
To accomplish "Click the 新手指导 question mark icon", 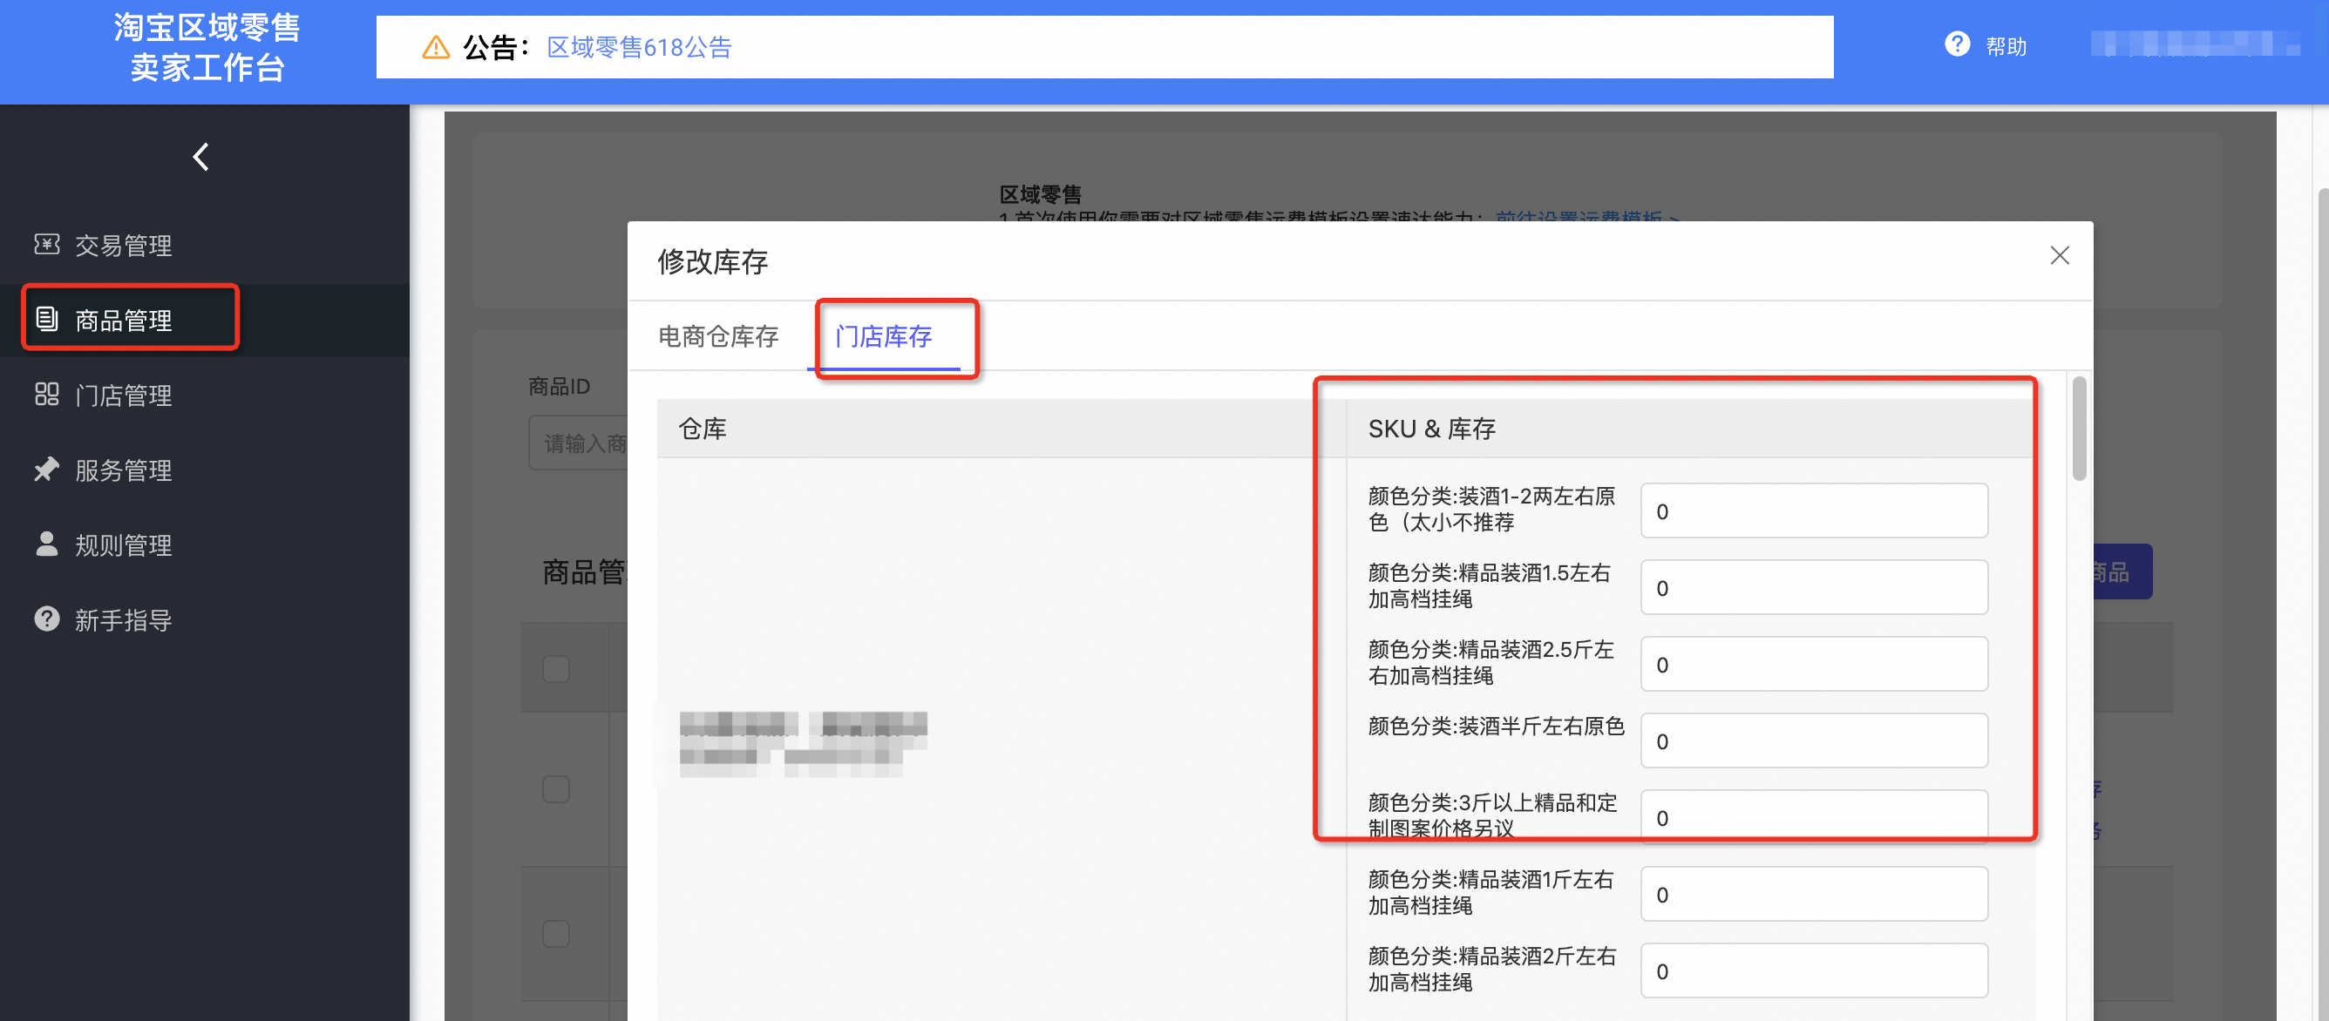I will pos(46,619).
